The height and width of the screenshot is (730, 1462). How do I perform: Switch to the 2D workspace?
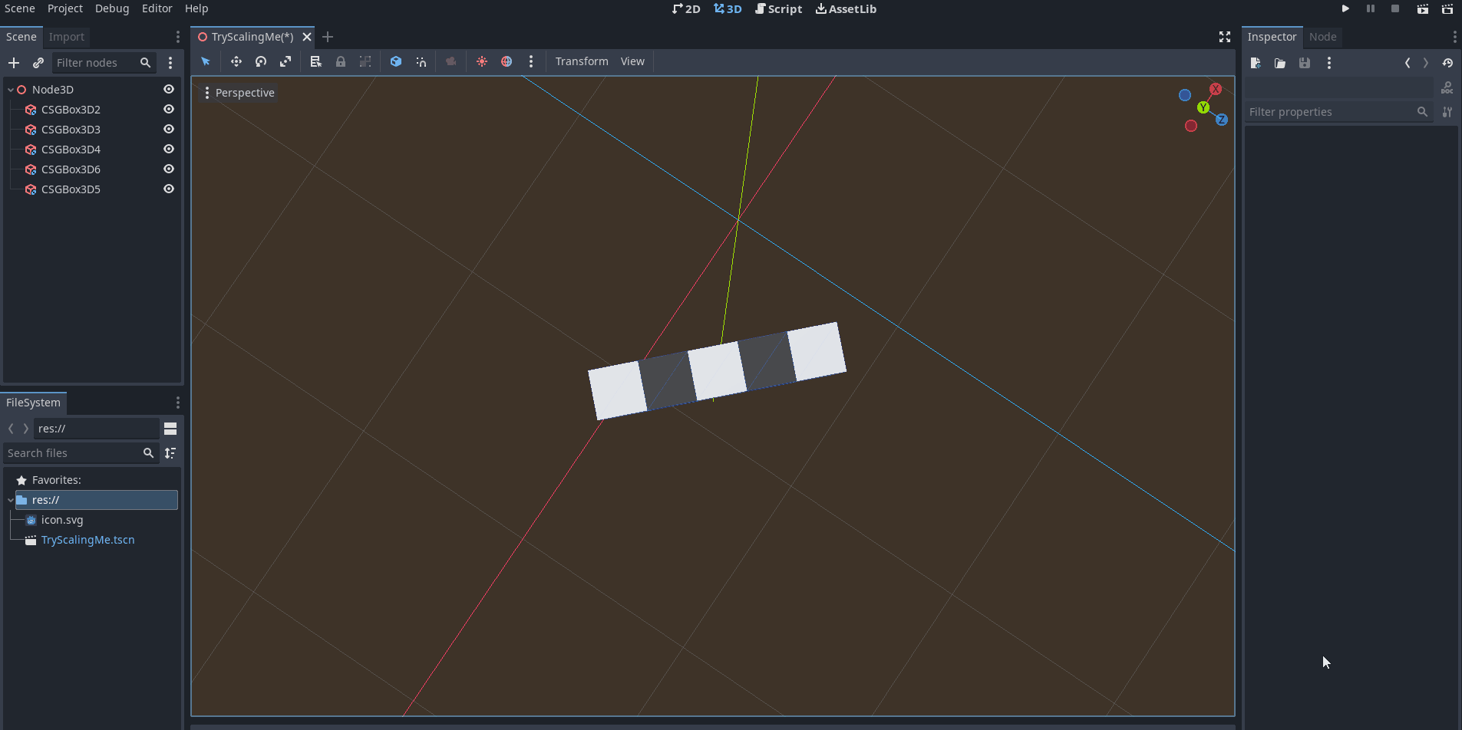point(686,8)
